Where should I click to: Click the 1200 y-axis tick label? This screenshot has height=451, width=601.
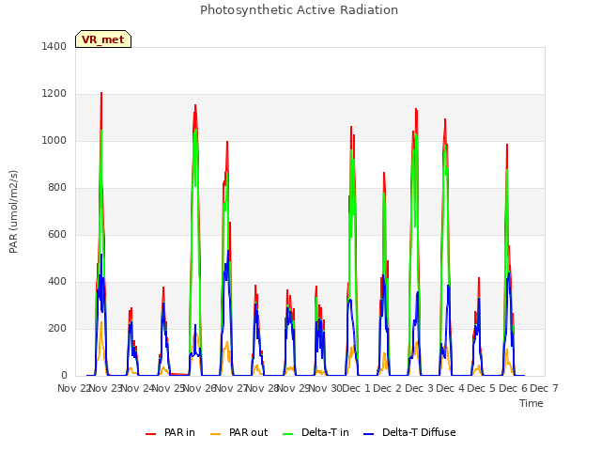pos(54,94)
